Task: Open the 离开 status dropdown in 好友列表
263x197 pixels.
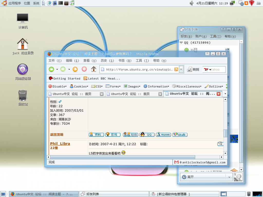Action: click(x=206, y=177)
